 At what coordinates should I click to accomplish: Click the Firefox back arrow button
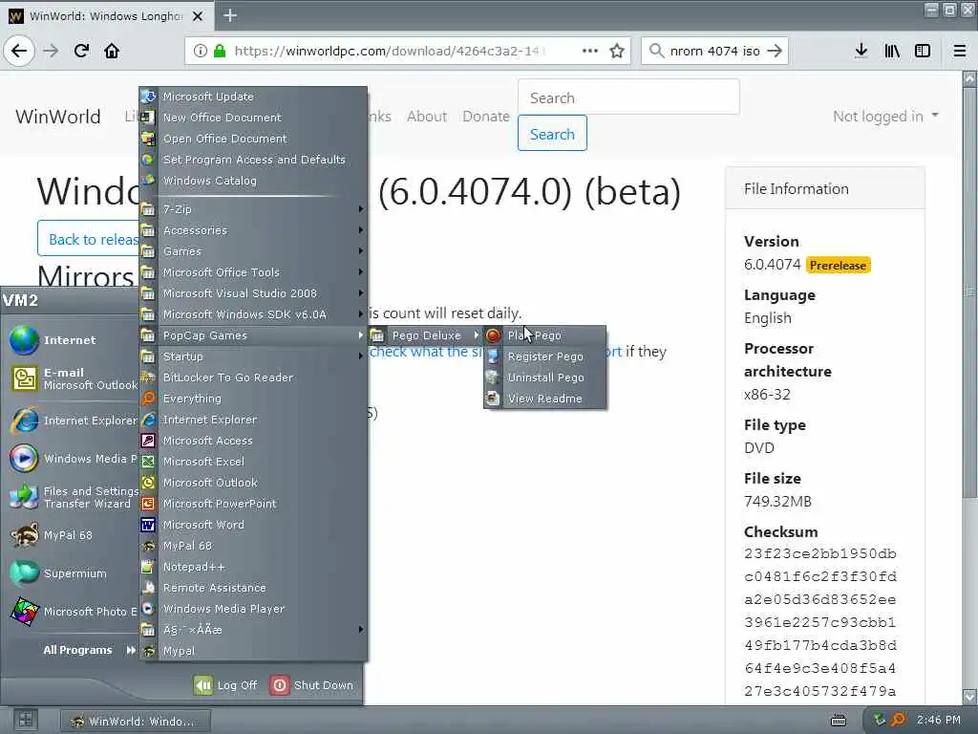(x=19, y=51)
